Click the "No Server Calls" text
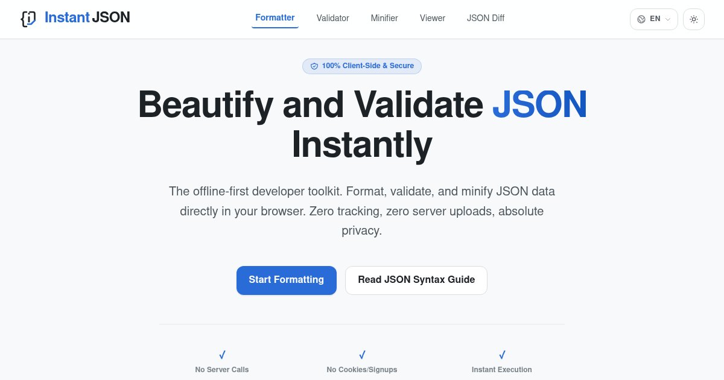The width and height of the screenshot is (724, 380). (x=222, y=369)
